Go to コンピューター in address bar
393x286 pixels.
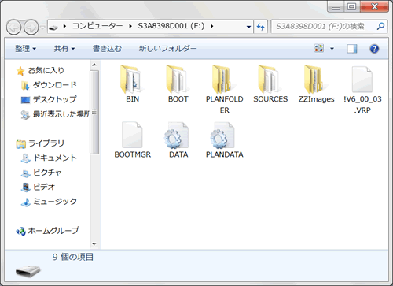pyautogui.click(x=97, y=26)
